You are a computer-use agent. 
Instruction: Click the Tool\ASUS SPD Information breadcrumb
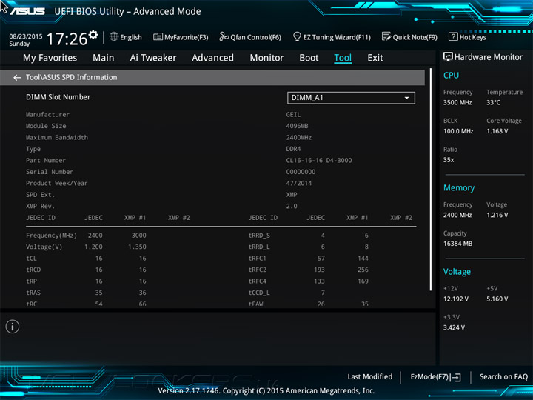[x=71, y=78]
